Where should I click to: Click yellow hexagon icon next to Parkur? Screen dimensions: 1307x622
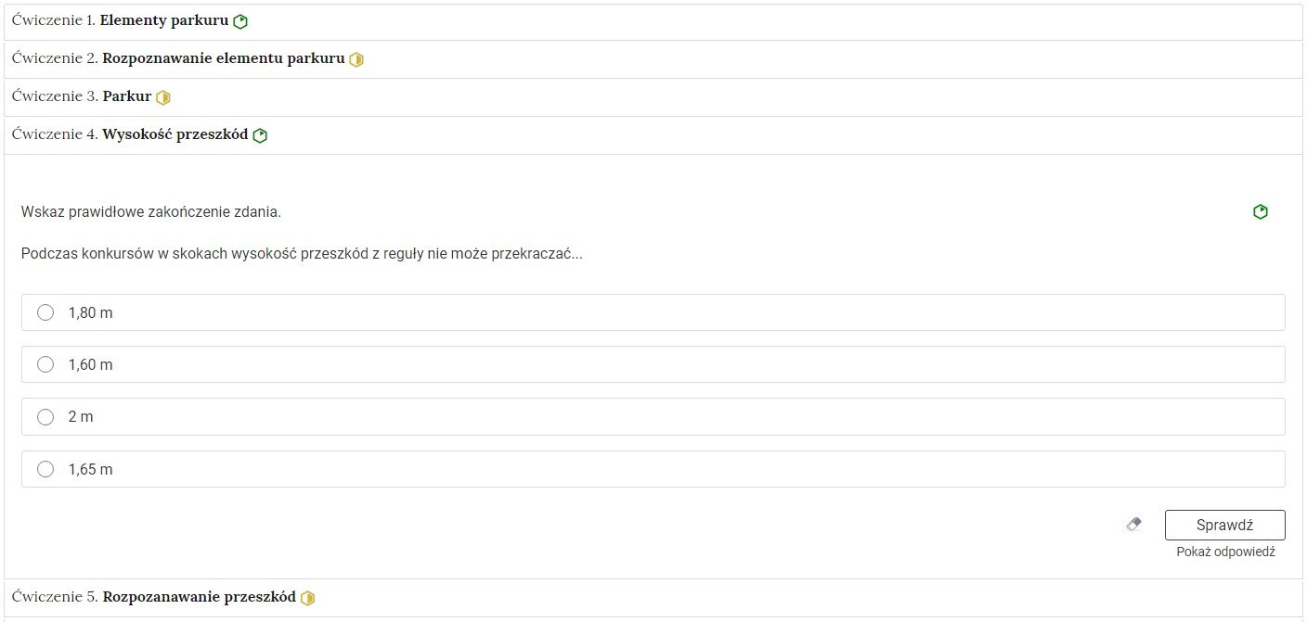pyautogui.click(x=163, y=97)
